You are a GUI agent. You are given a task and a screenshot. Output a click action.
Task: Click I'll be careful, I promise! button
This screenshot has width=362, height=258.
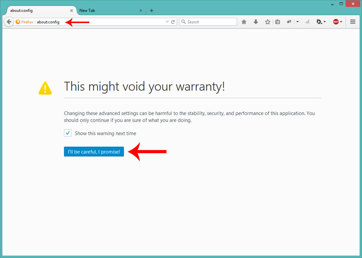pyautogui.click(x=94, y=152)
